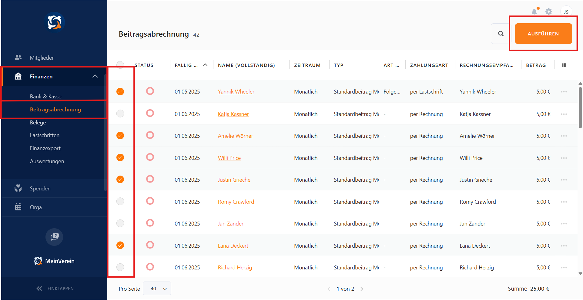Click the orange Ausführen button
This screenshot has width=583, height=300.
[x=543, y=34]
